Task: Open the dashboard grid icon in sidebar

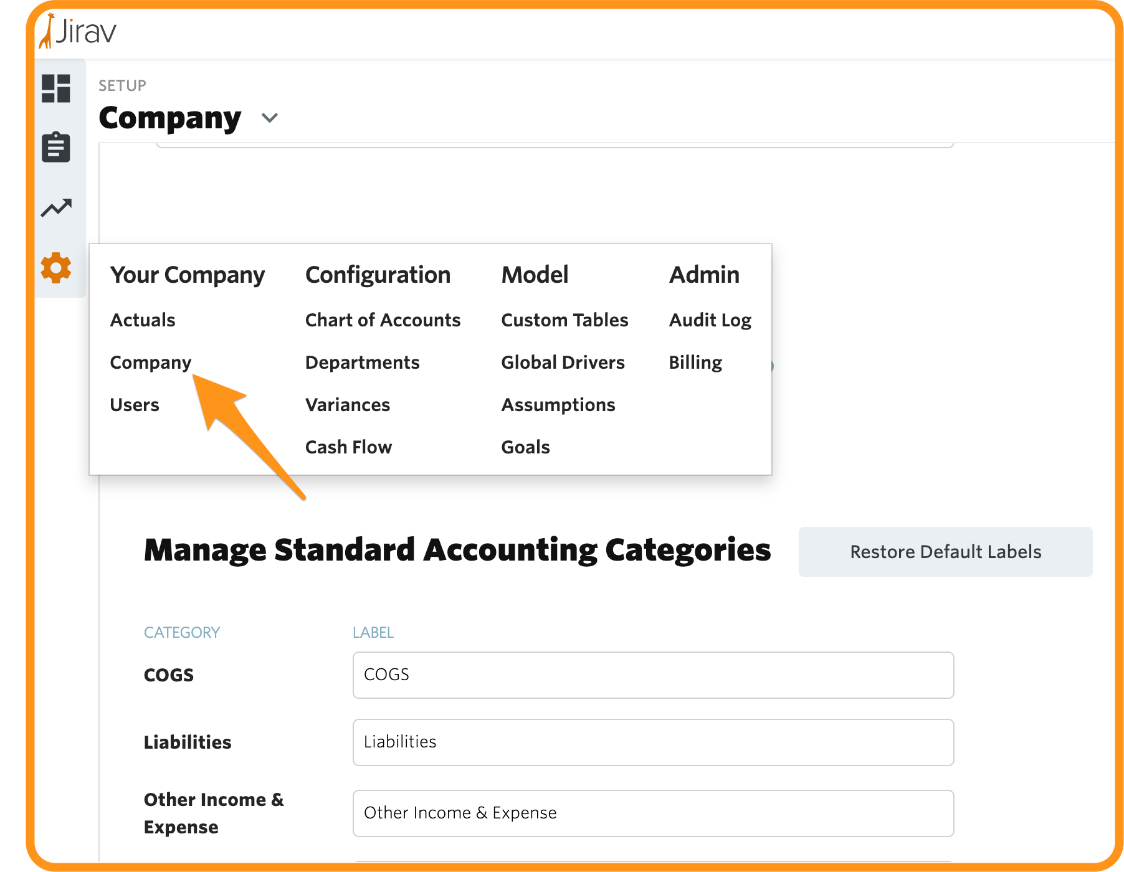Action: 56,88
